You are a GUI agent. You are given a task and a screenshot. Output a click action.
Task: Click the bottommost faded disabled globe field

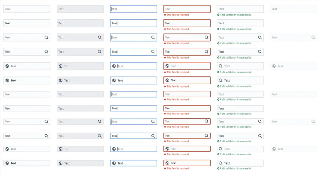(294, 149)
